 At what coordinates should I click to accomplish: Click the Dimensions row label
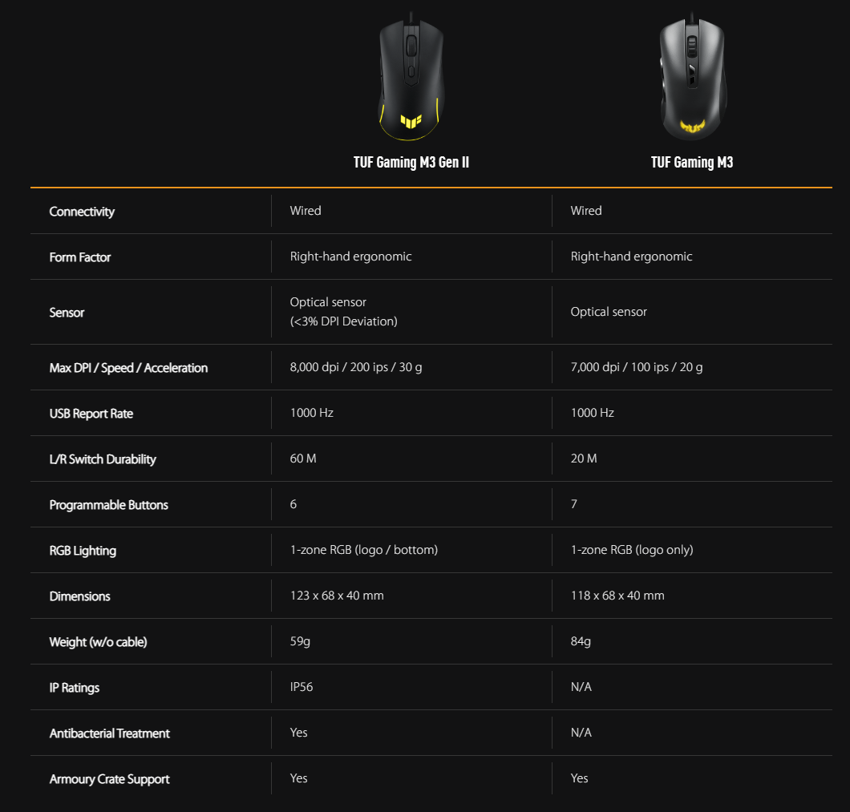80,596
